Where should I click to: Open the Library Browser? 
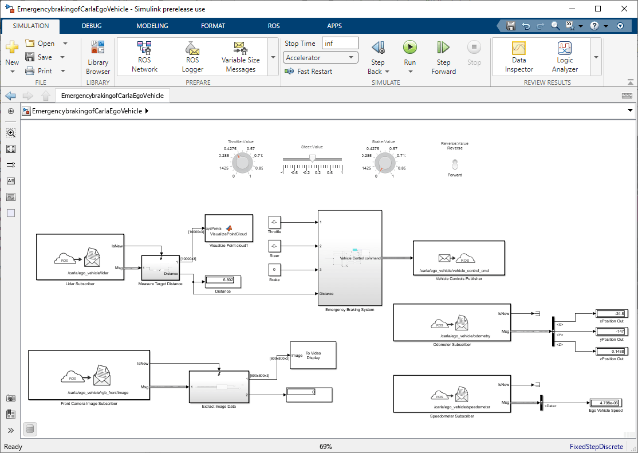point(97,56)
